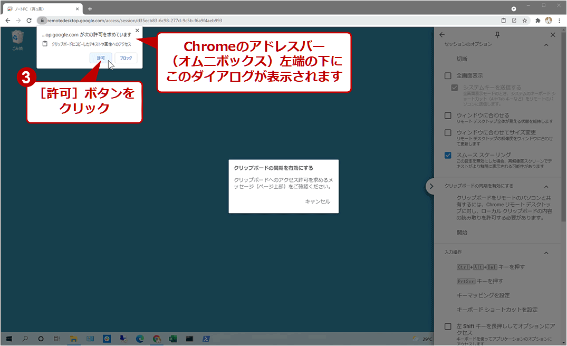Click Ctrl+Alt+Del キーを押す
This screenshot has width=567, height=346.
point(491,267)
